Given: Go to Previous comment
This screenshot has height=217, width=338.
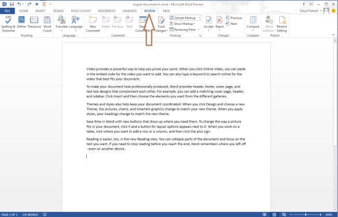Looking at the screenshot, I should 118,22.
